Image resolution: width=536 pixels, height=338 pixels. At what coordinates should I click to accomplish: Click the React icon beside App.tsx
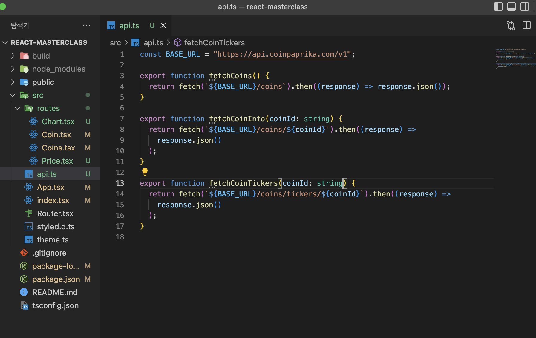[x=29, y=187]
